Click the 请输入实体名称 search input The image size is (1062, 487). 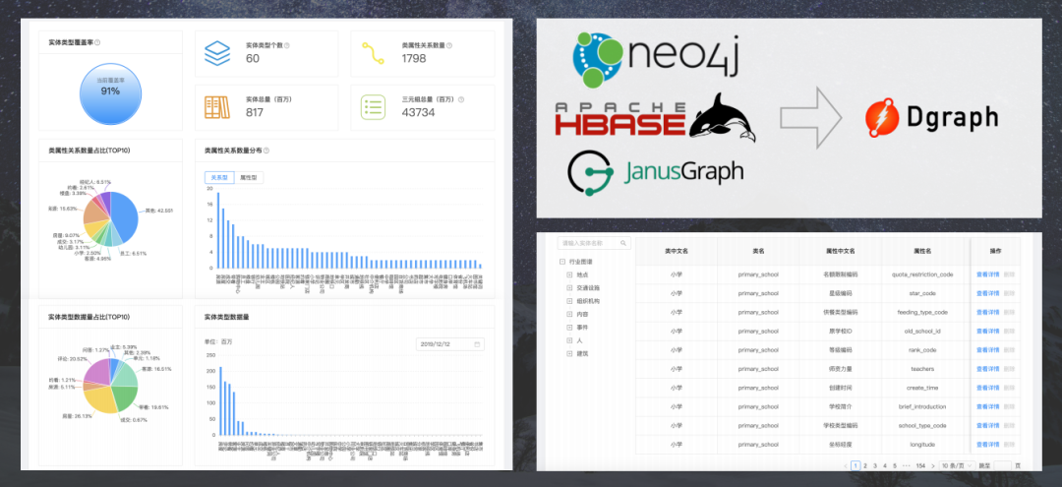[594, 242]
